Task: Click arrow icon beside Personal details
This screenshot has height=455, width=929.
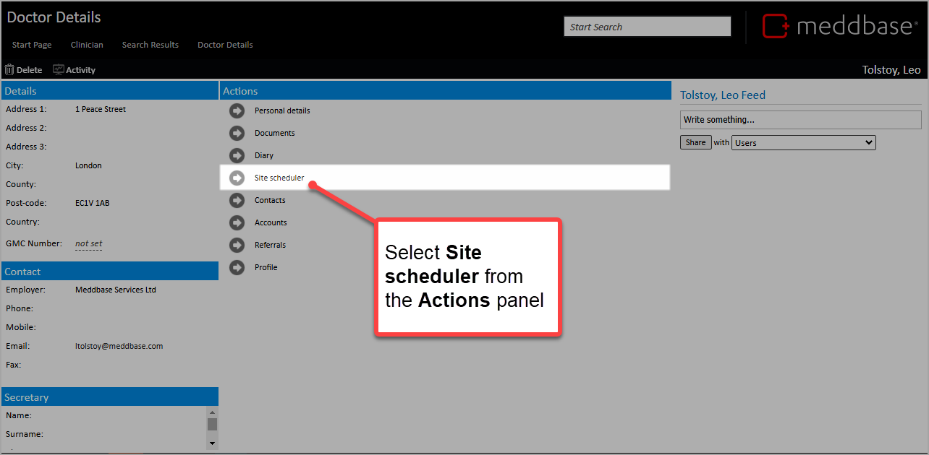Action: coord(237,110)
